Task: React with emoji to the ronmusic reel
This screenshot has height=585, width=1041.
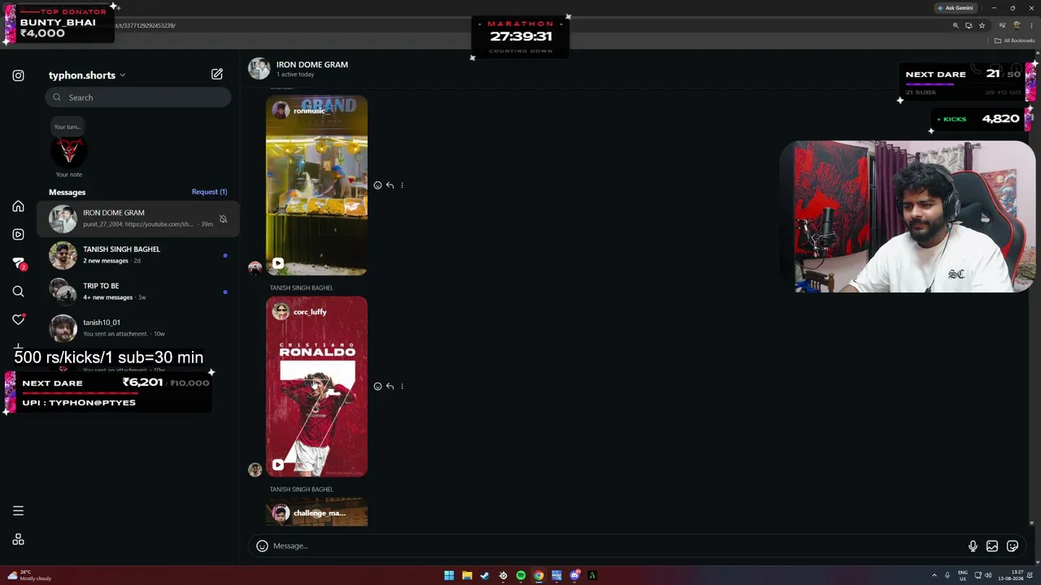Action: 377,185
